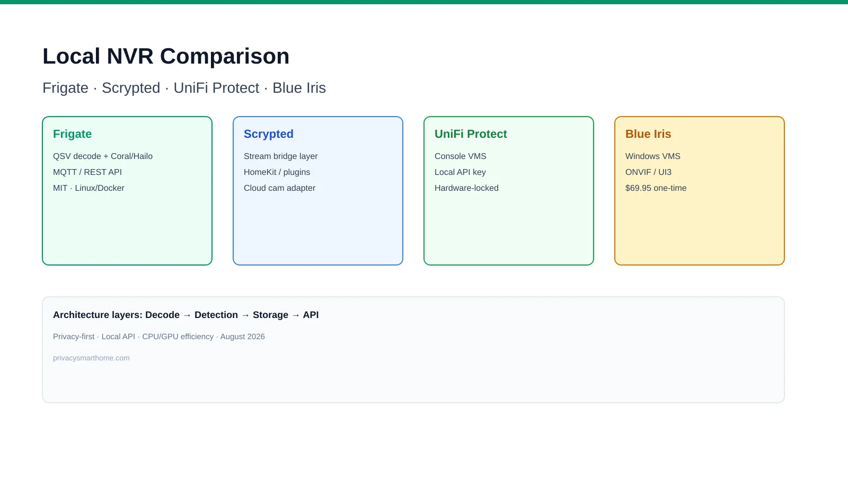This screenshot has height=477, width=848.
Task: Click the "Local NVR Comparison" title
Action: tap(166, 56)
